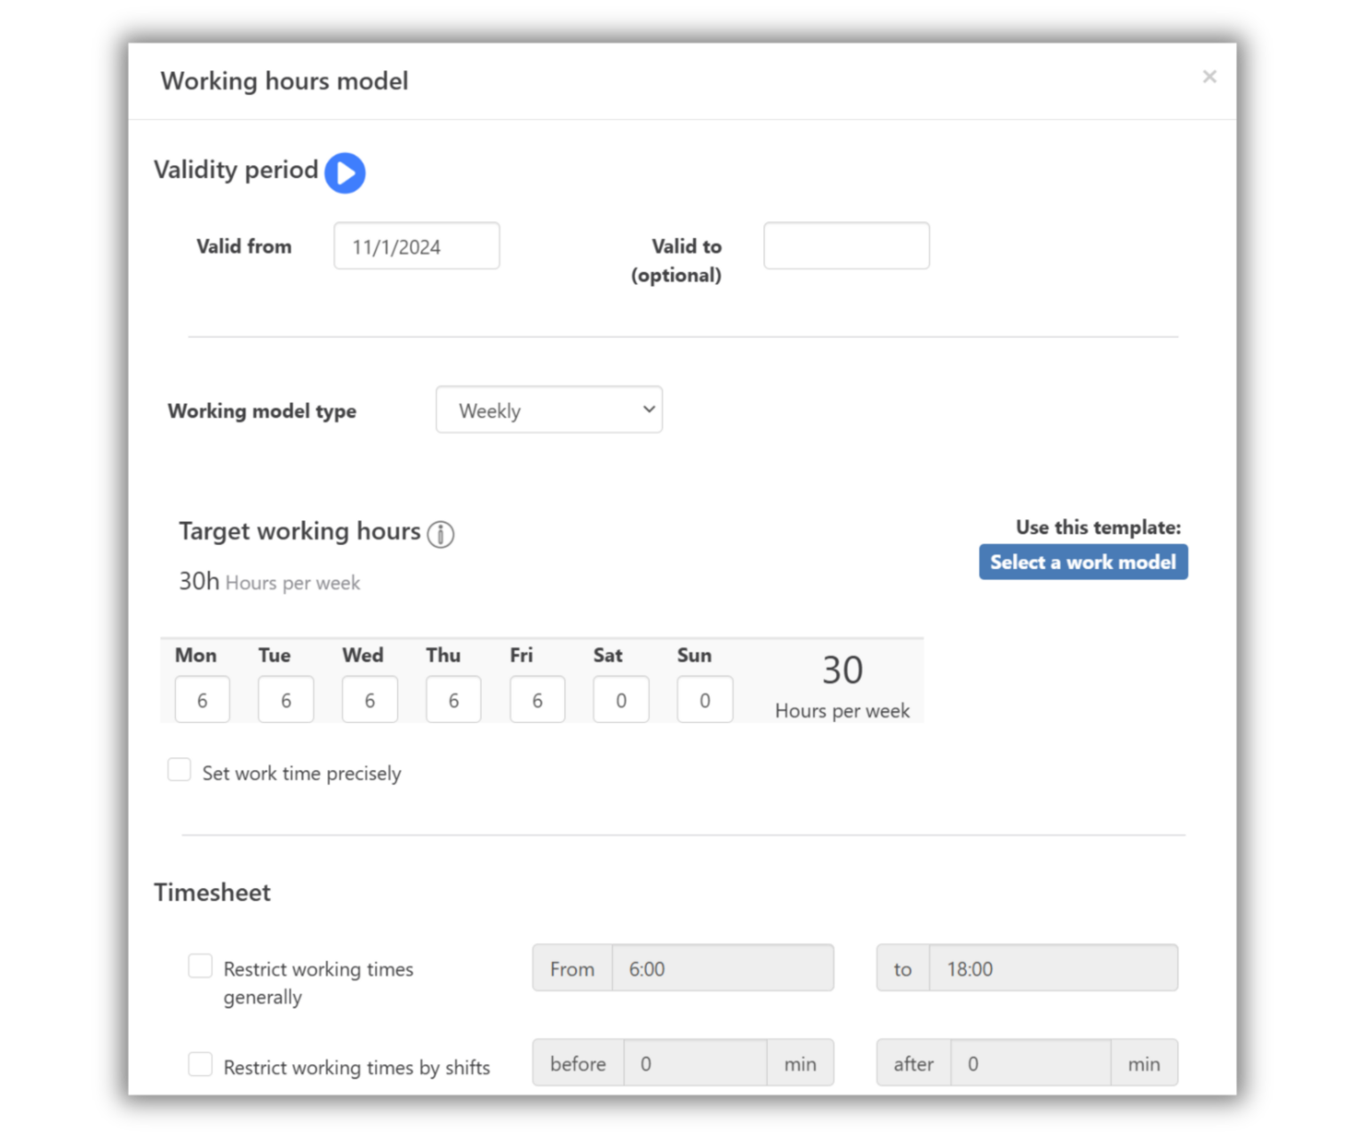Play the Validity period tutorial video
Image resolution: width=1365 pixels, height=1138 pixels.
(x=346, y=172)
